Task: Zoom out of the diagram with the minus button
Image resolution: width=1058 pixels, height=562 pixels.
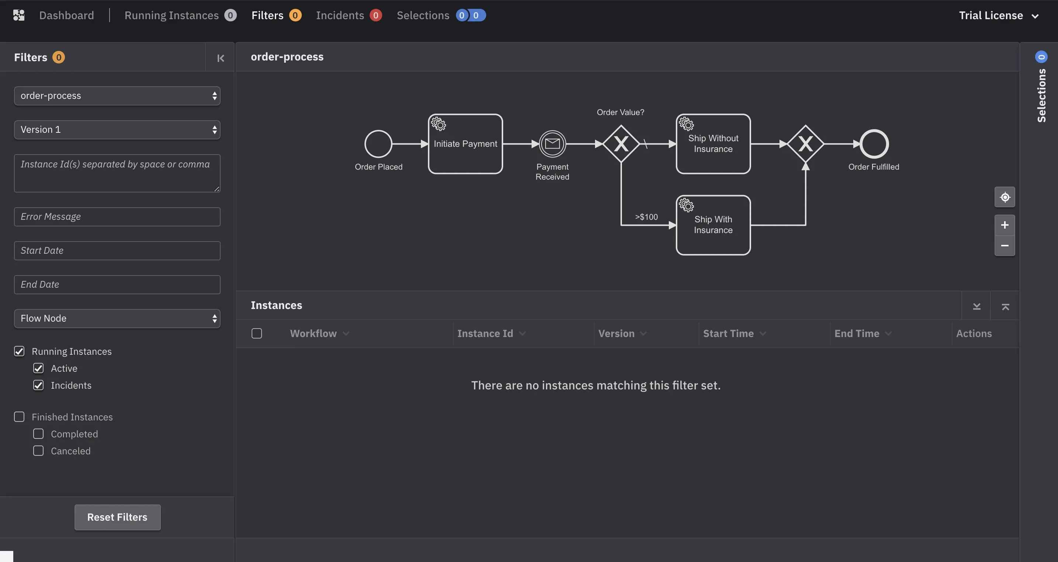Action: (1005, 246)
